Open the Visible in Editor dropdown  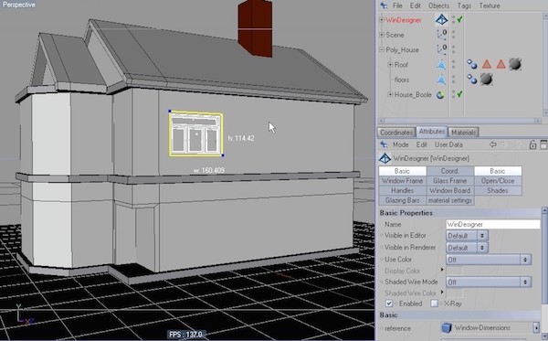[x=468, y=236]
